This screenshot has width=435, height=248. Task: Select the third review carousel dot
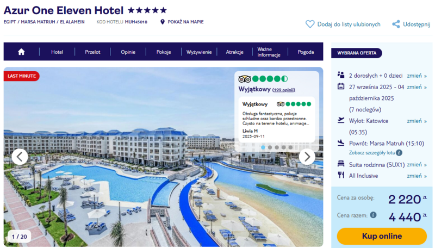tap(277, 147)
